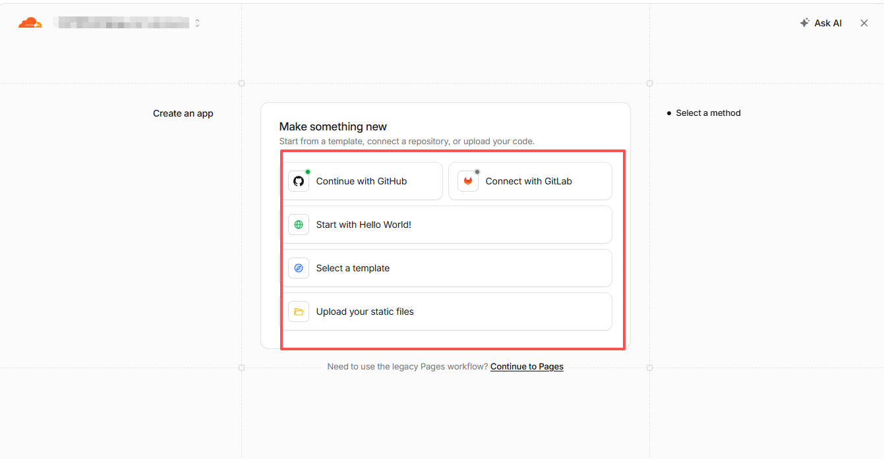Choose Upload your static files
This screenshot has width=884, height=459.
(x=446, y=311)
